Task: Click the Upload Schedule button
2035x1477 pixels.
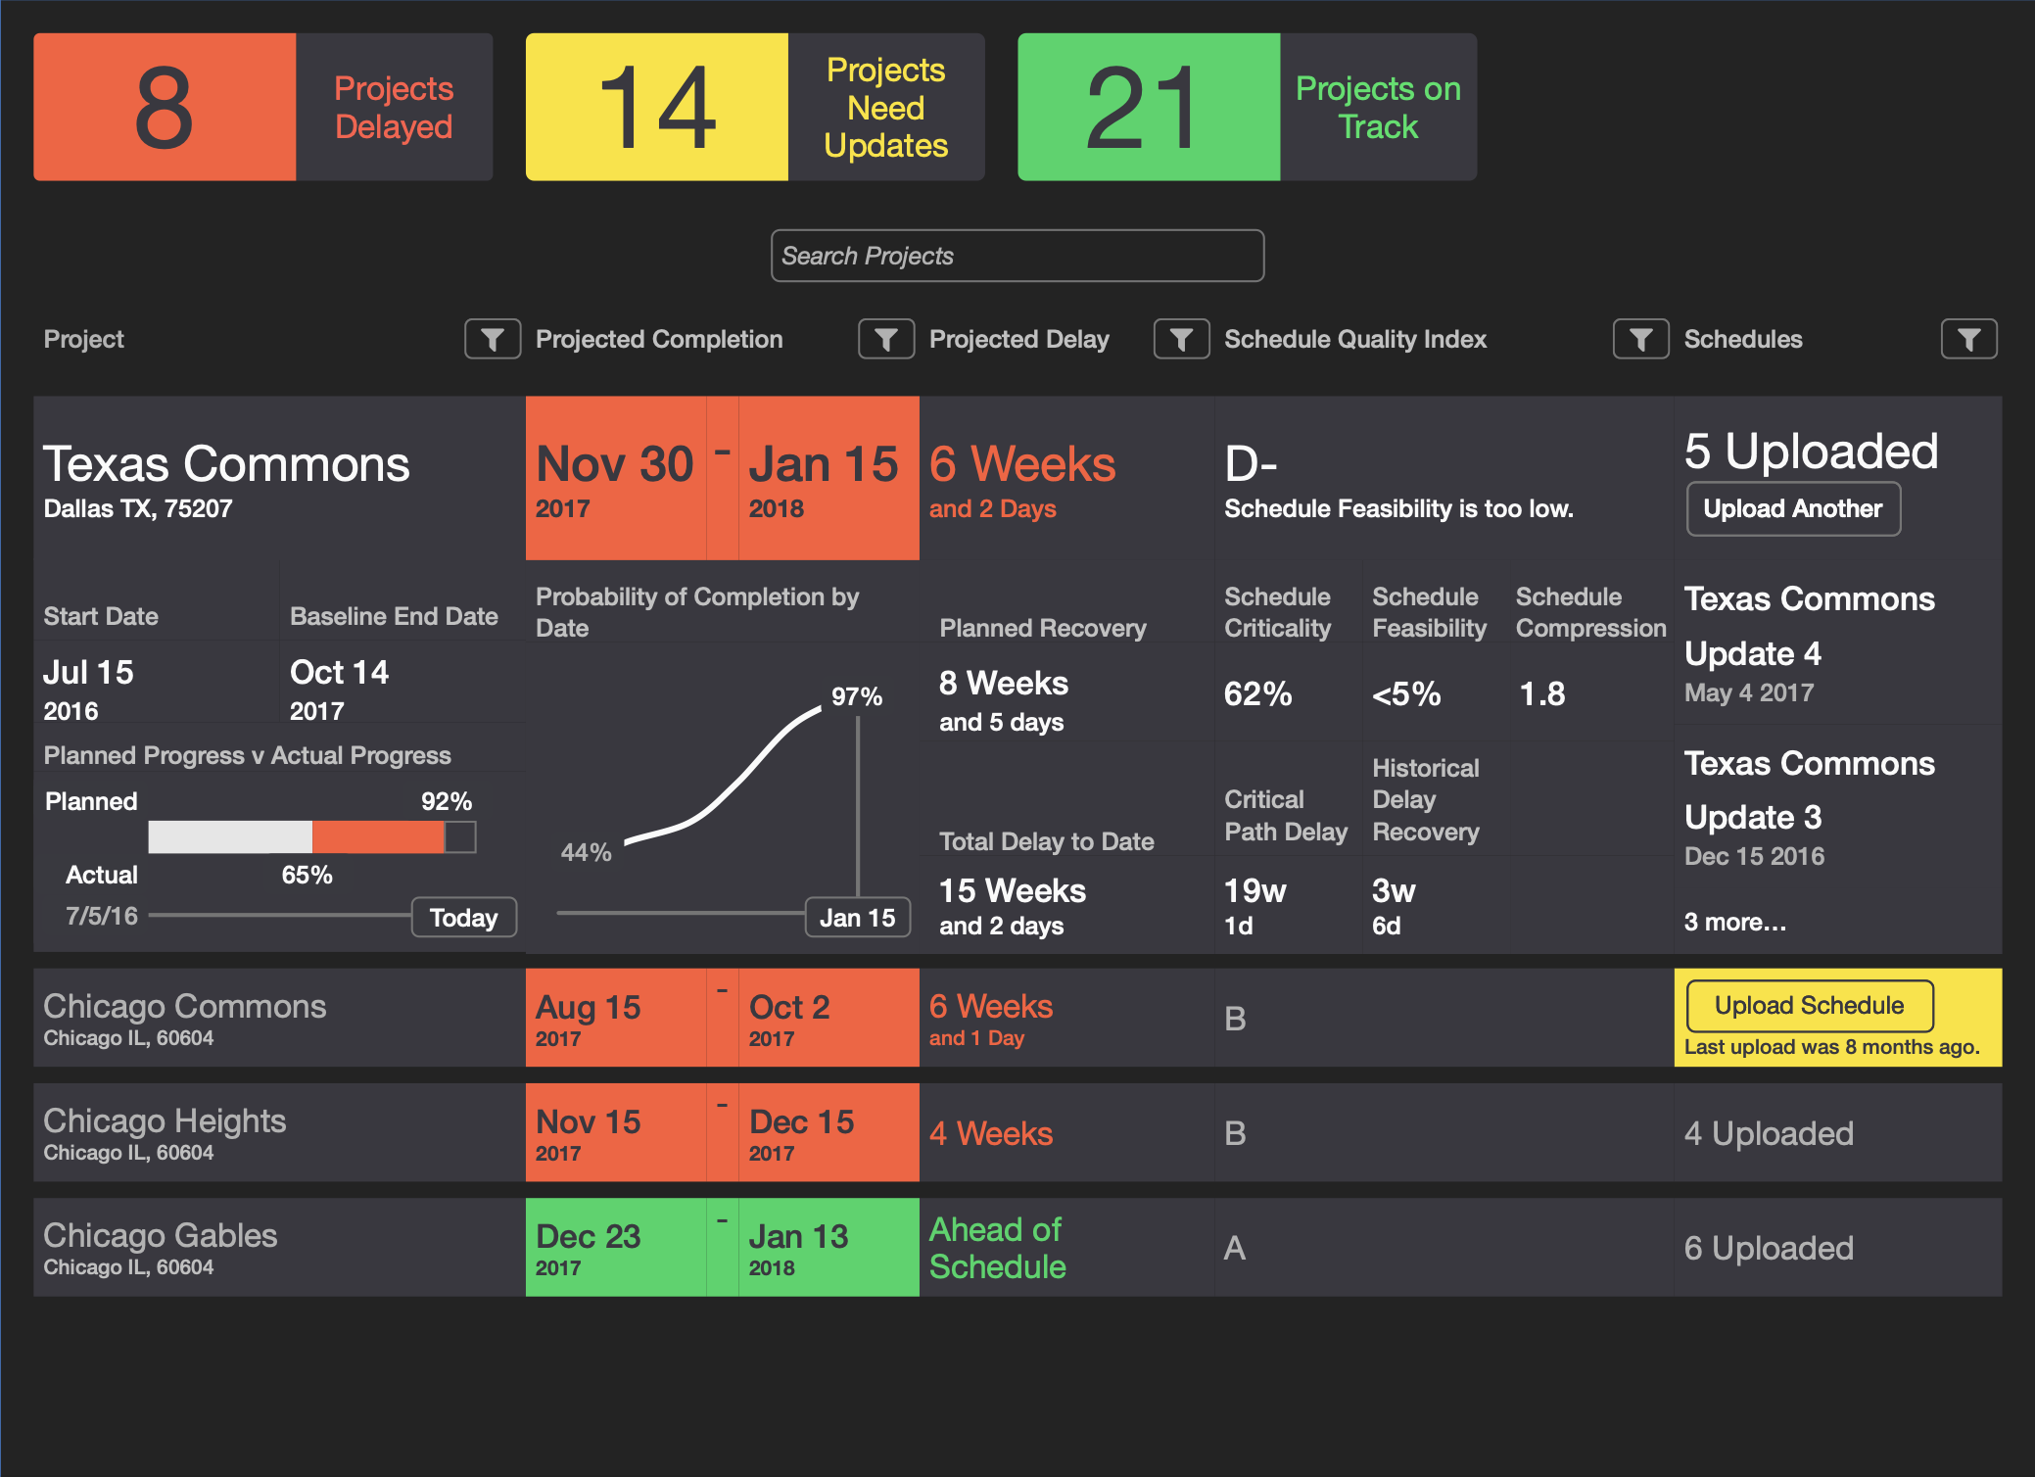Action: 1809,1006
